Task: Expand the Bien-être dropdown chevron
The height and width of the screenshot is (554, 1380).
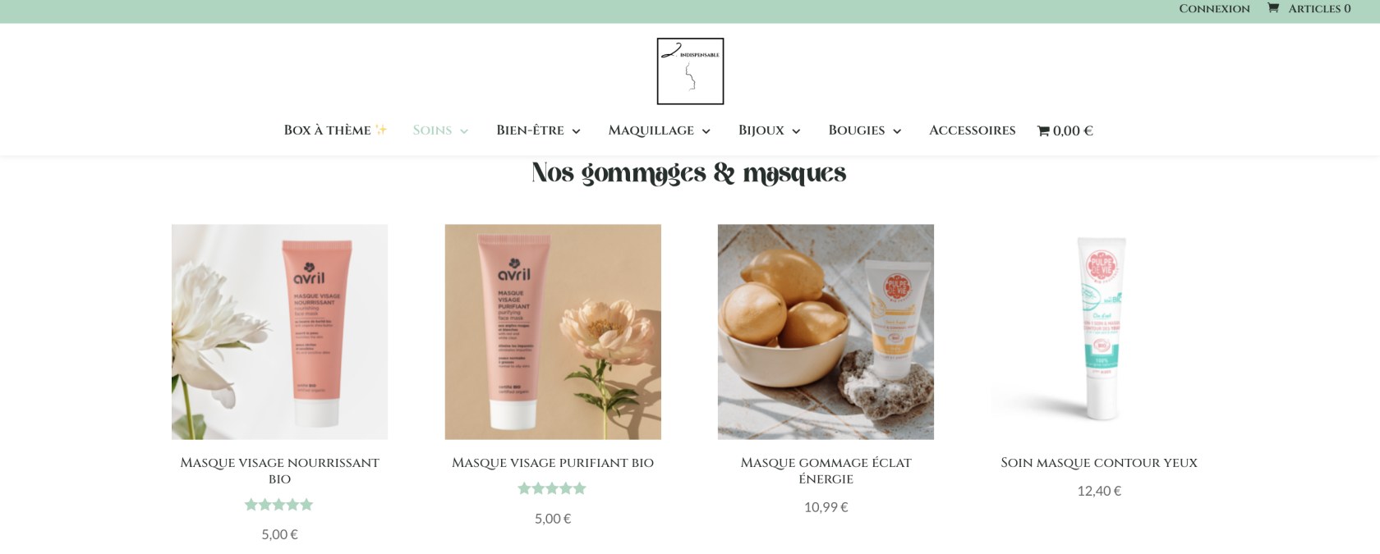Action: tap(576, 131)
